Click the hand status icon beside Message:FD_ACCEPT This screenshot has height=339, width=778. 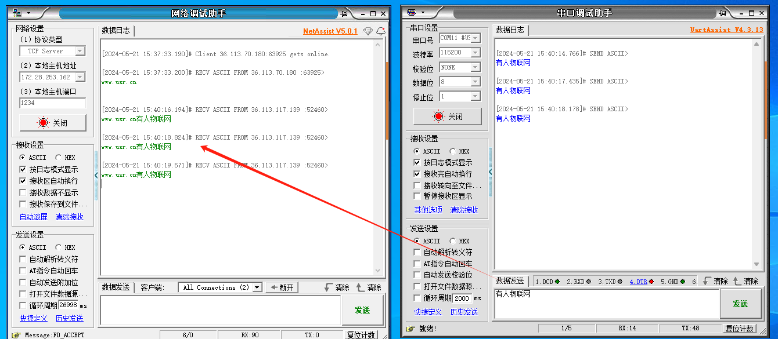[16, 335]
